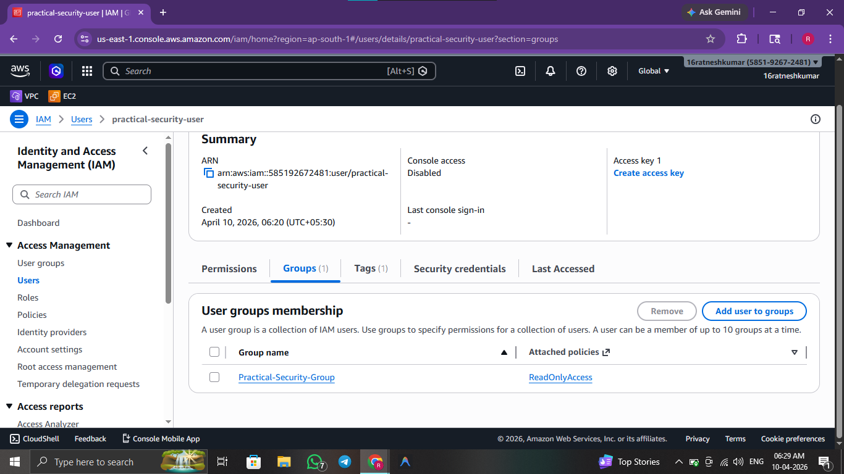This screenshot has width=844, height=474.
Task: Click the Search IAM field
Action: [x=82, y=194]
